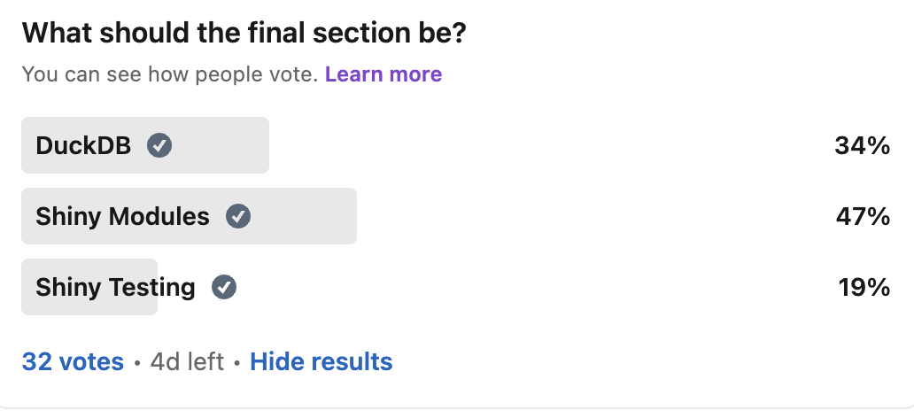The width and height of the screenshot is (914, 418).
Task: Click the gray result bar behind DuckDB
Action: coord(145,145)
